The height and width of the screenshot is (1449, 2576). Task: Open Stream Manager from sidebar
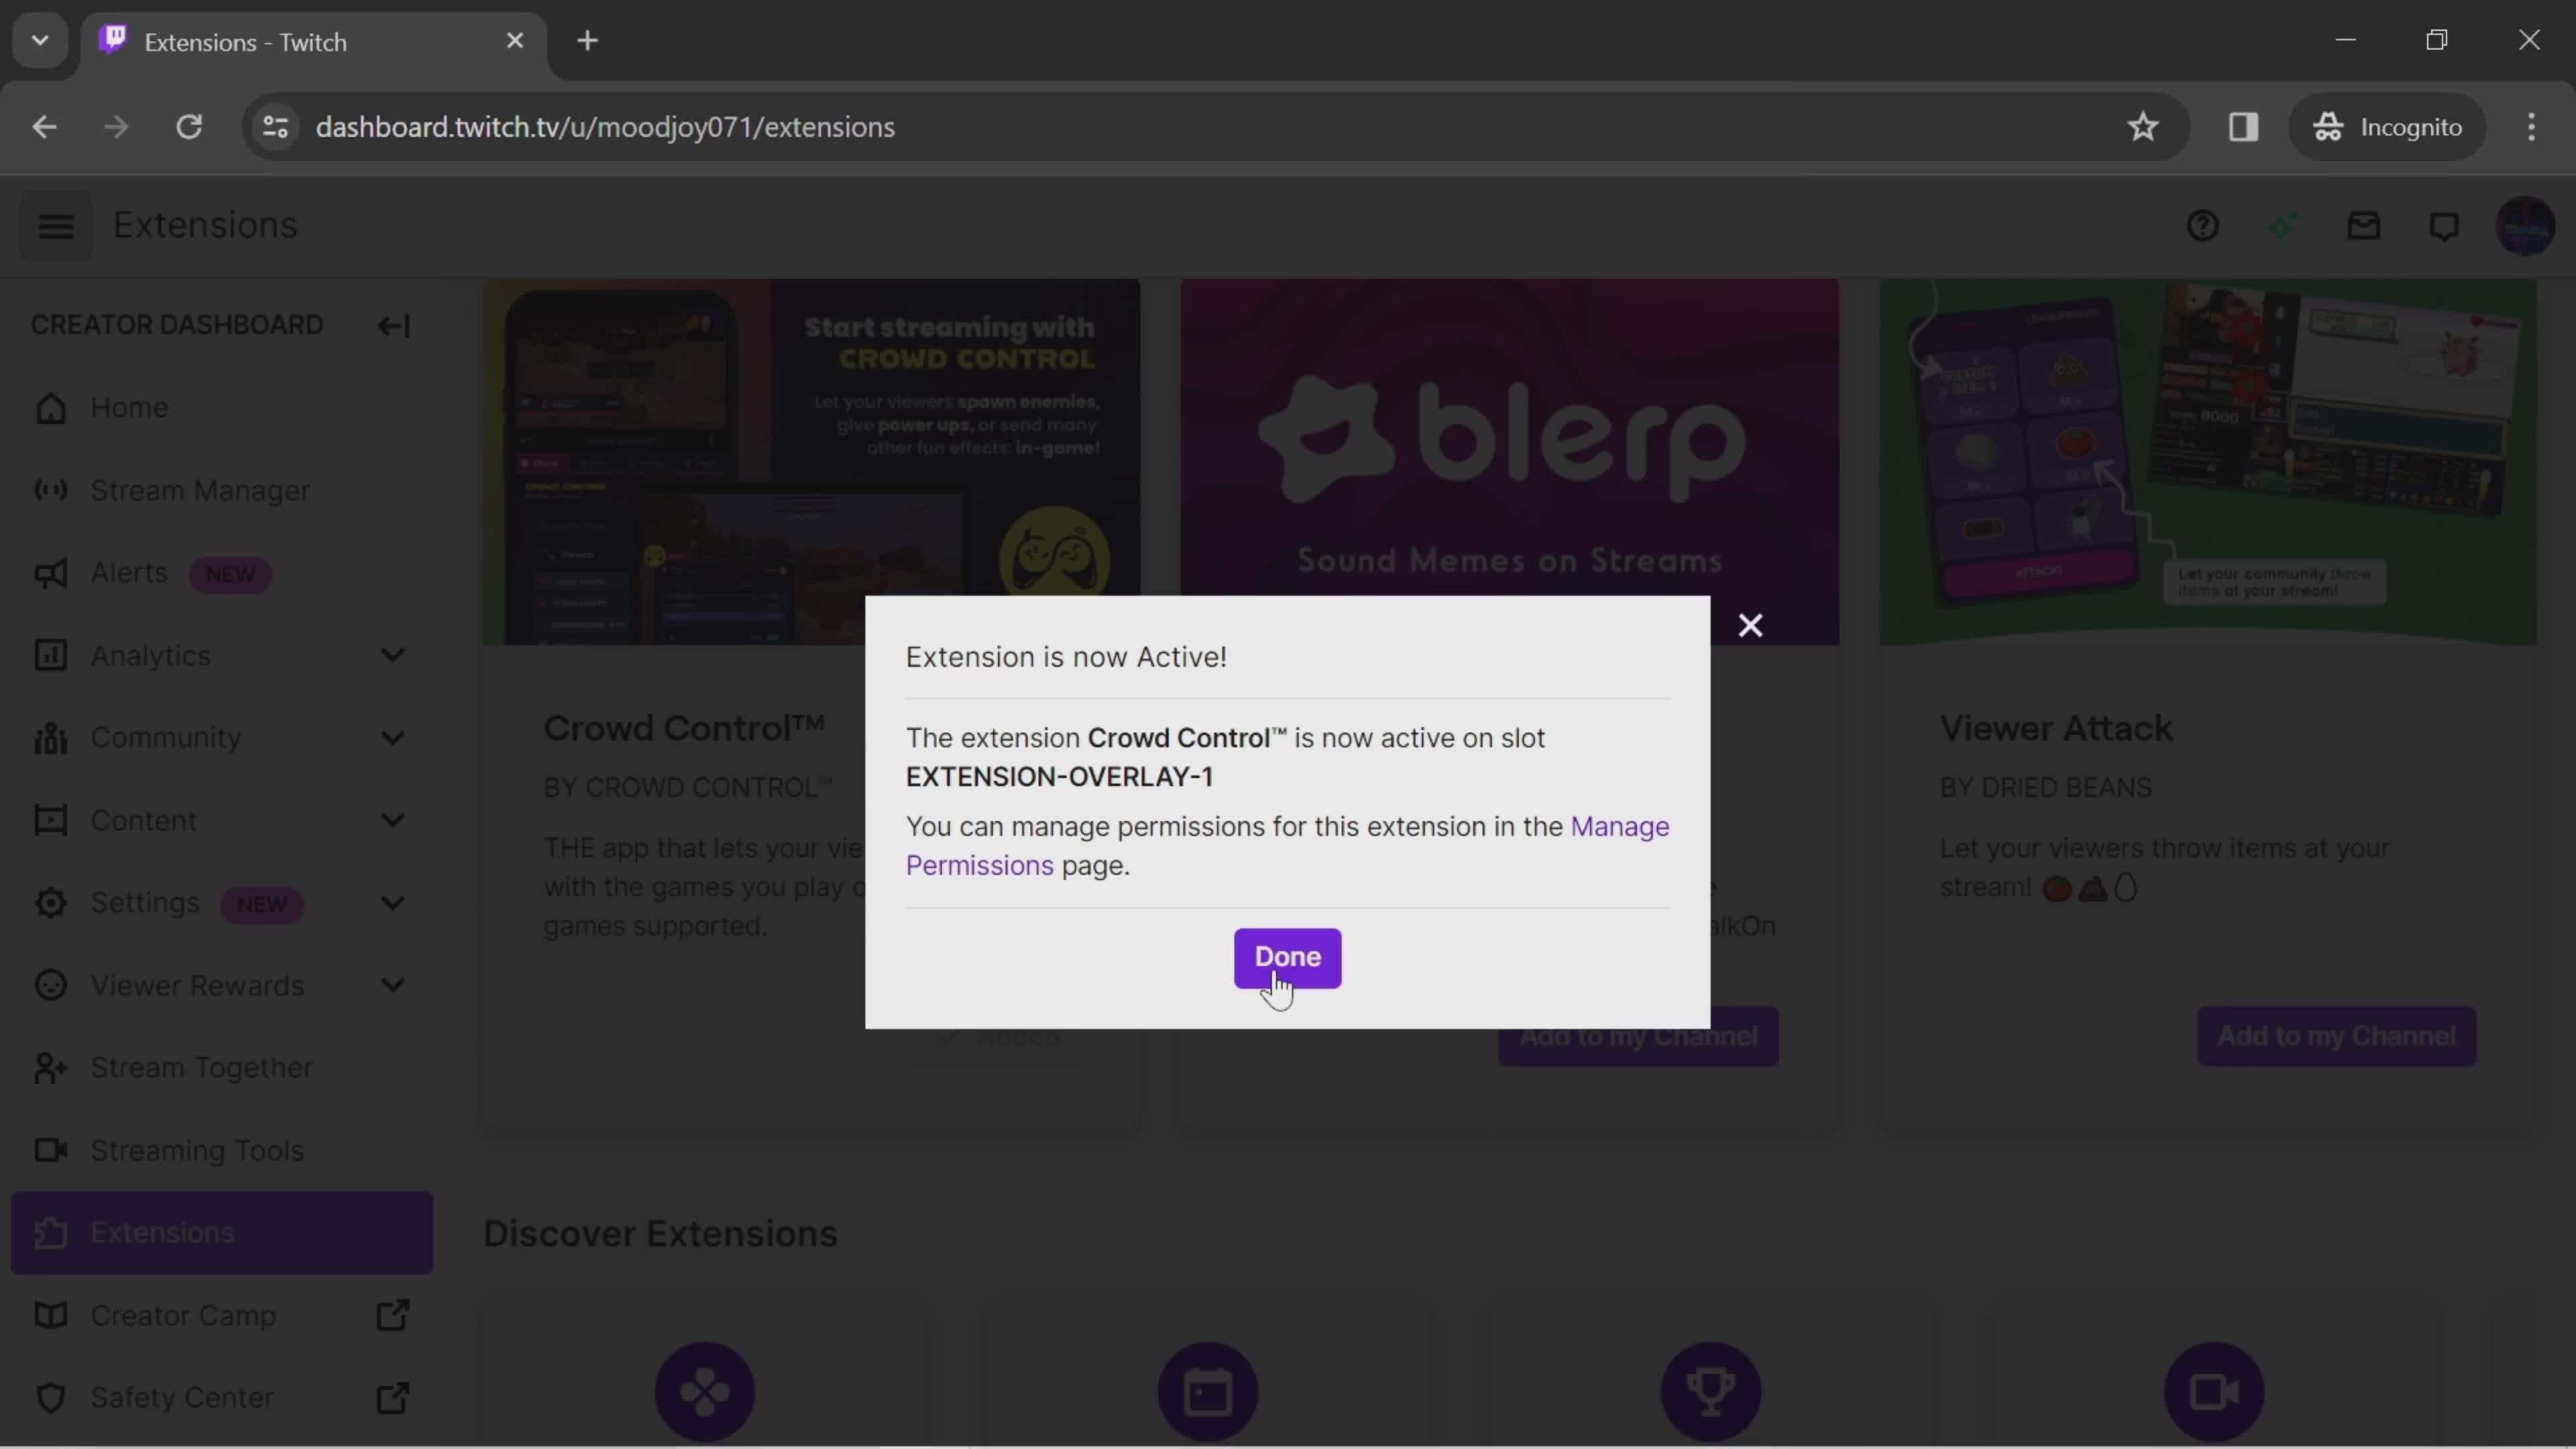200,490
